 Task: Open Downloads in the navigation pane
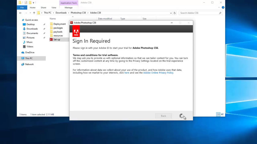click(x=32, y=29)
